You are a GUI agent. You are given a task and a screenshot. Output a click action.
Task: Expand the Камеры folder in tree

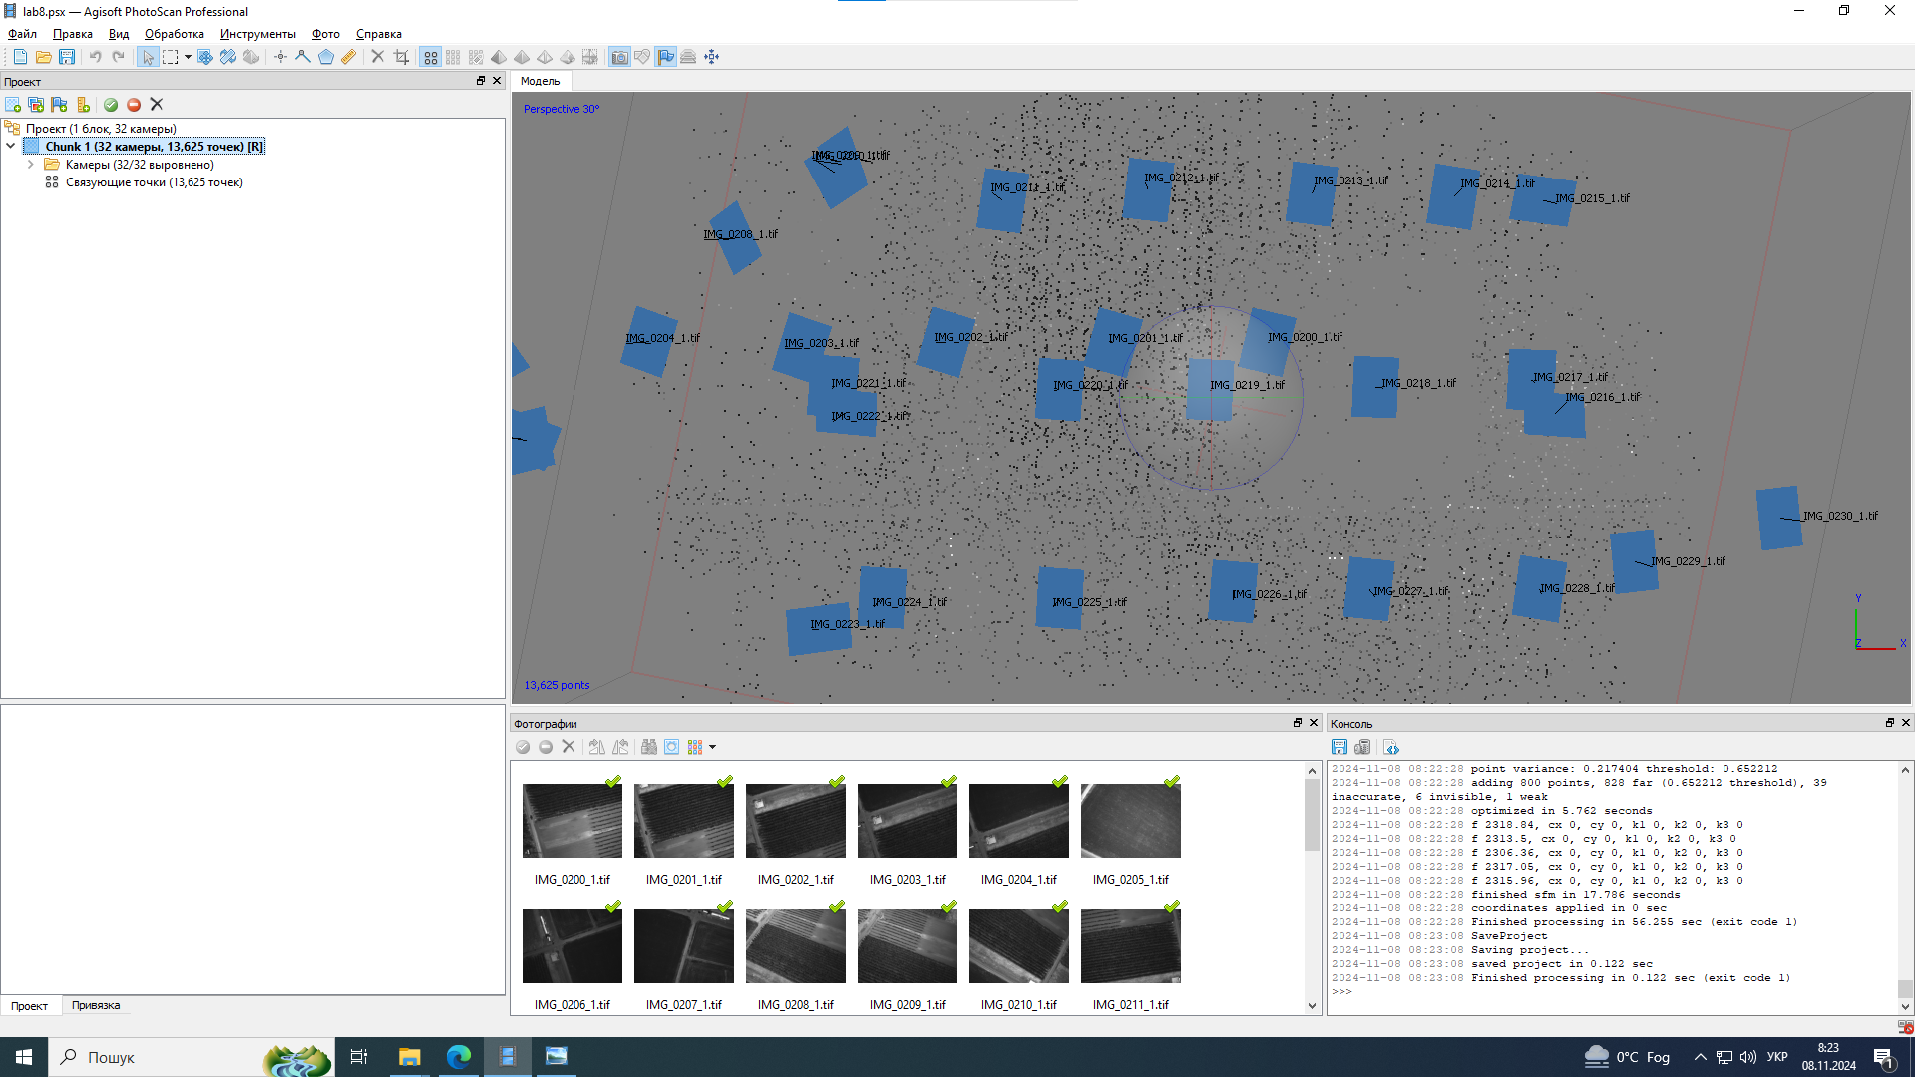pyautogui.click(x=31, y=165)
